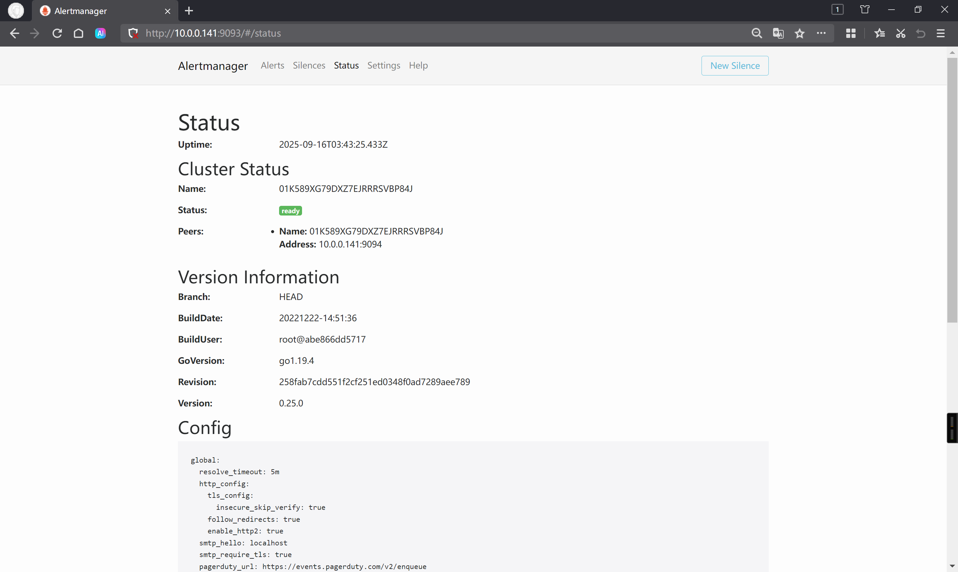
Task: Click the uptime value 2025-09-16T03:43:25.433Z
Action: click(x=333, y=145)
